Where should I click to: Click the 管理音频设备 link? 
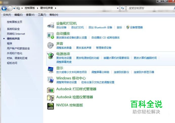pos(104,48)
